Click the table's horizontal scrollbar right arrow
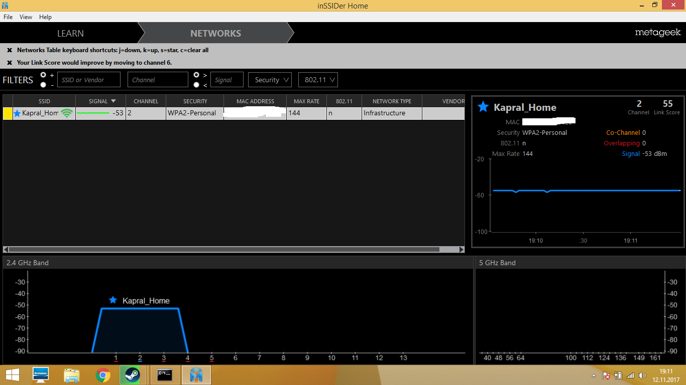686x385 pixels. [x=462, y=249]
